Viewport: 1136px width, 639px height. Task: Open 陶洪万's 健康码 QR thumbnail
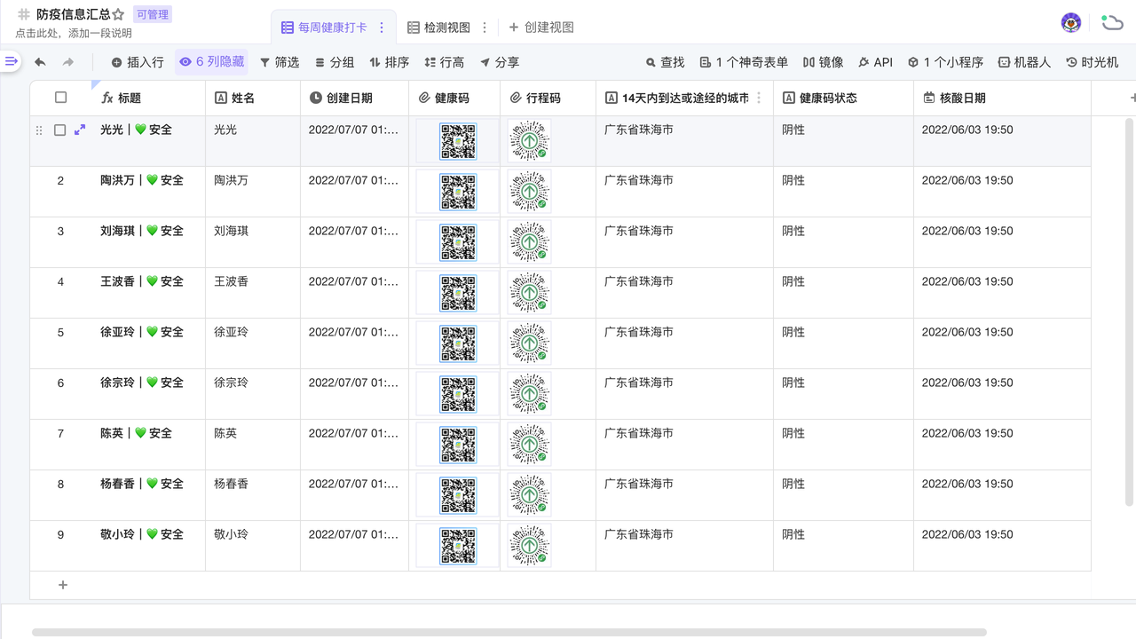coord(458,192)
